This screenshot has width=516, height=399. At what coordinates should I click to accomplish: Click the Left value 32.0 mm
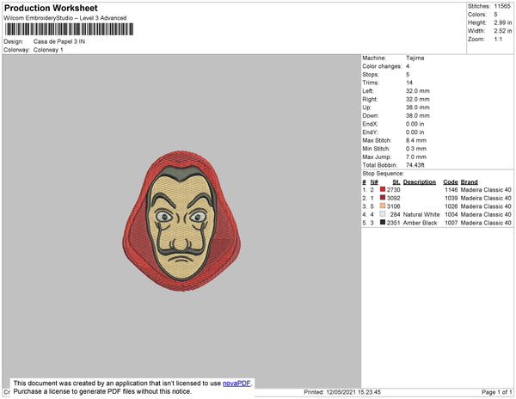pos(418,91)
